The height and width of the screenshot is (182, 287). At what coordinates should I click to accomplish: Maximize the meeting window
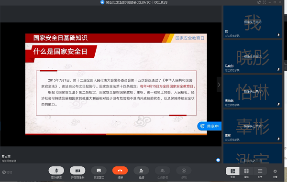pyautogui.click(x=275, y=2)
